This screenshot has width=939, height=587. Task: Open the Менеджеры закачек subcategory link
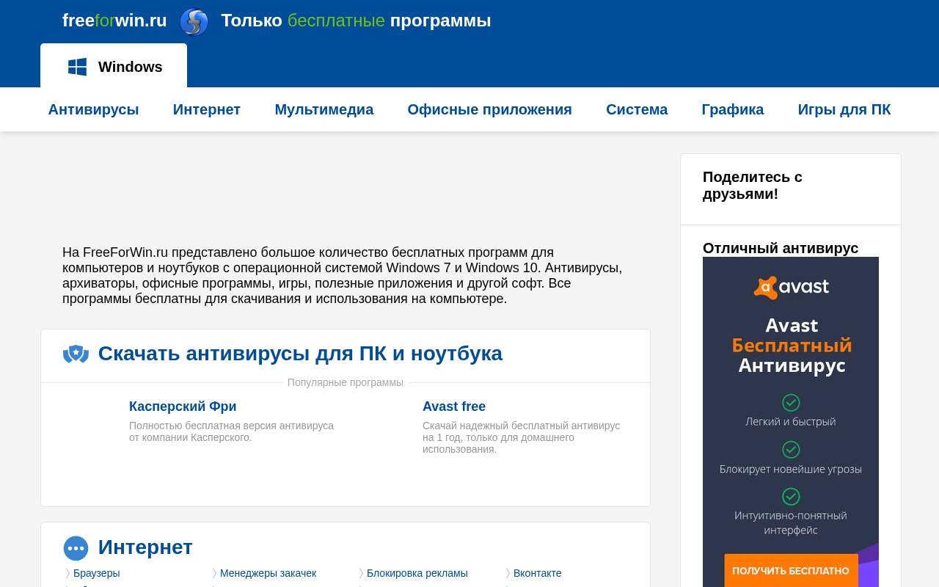(x=268, y=573)
